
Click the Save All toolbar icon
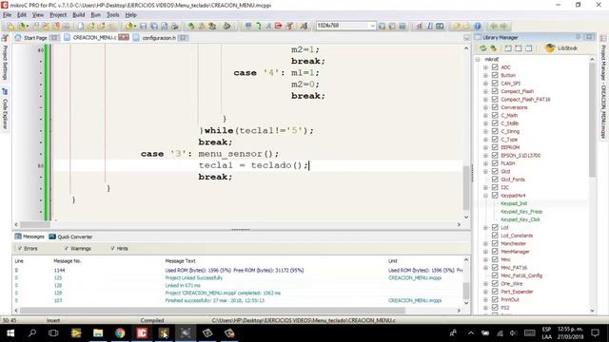[x=154, y=26]
